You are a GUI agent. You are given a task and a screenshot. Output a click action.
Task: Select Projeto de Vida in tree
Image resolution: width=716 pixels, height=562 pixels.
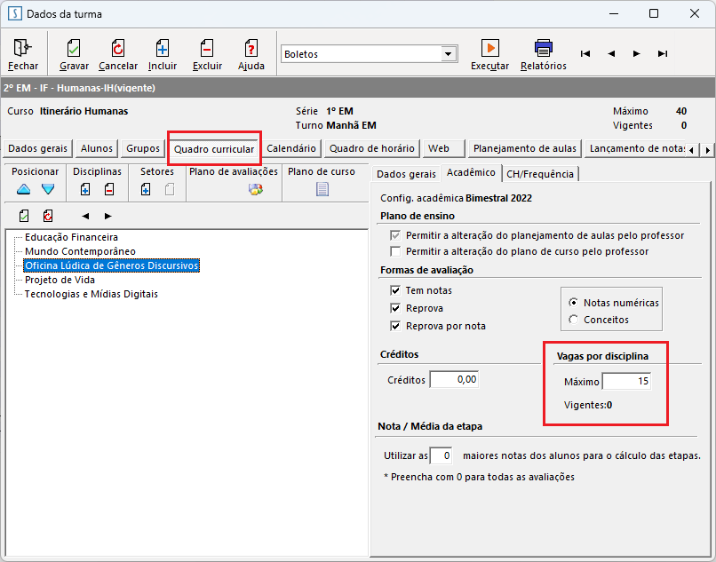60,280
